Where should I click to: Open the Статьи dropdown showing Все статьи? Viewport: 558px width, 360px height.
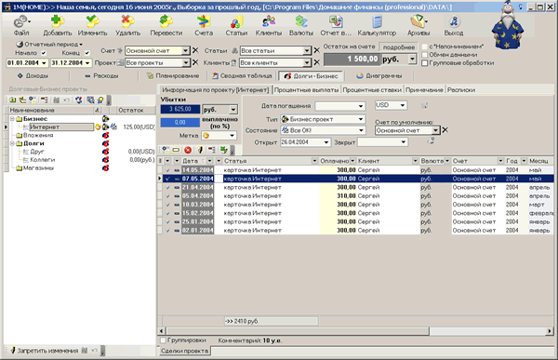(307, 50)
